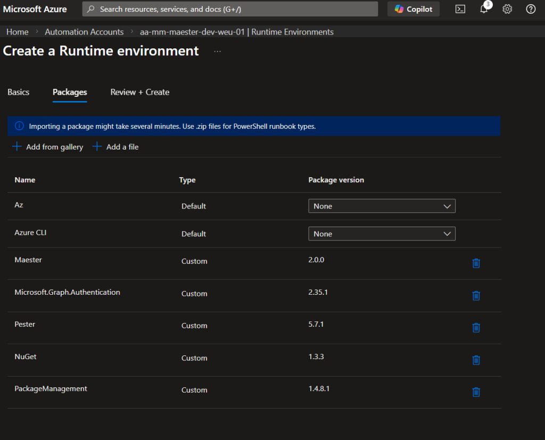Open Automation Accounts breadcrumb
The height and width of the screenshot is (440, 545).
84,32
